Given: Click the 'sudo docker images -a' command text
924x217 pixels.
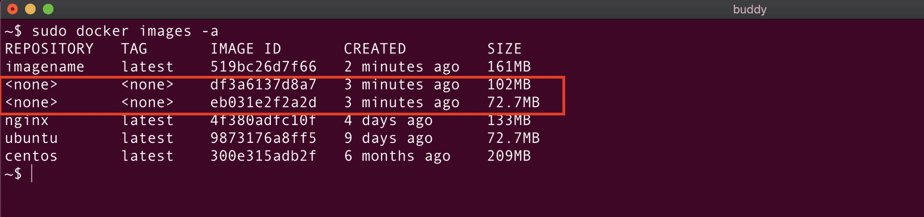Looking at the screenshot, I should tap(125, 31).
